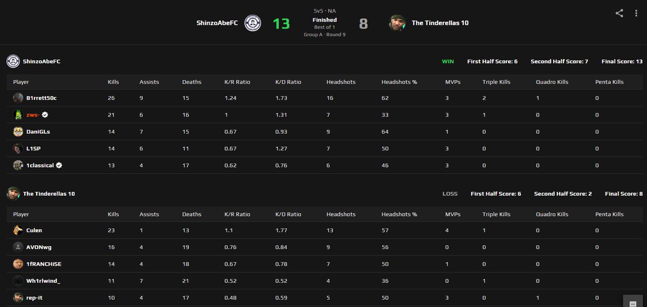Click 1fRANCHiSE player avatar

(x=18, y=264)
